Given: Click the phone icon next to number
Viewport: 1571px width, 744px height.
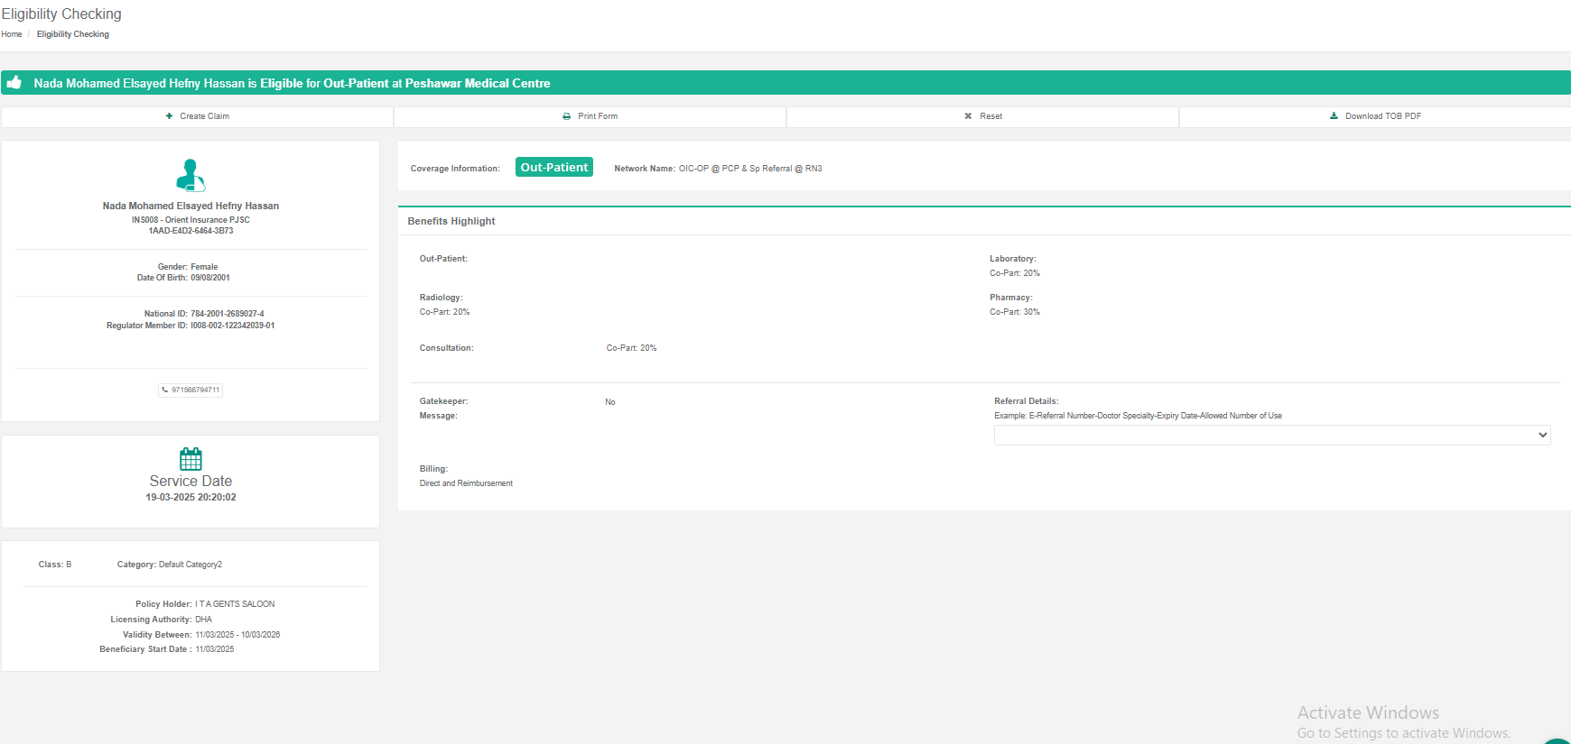Looking at the screenshot, I should 165,390.
